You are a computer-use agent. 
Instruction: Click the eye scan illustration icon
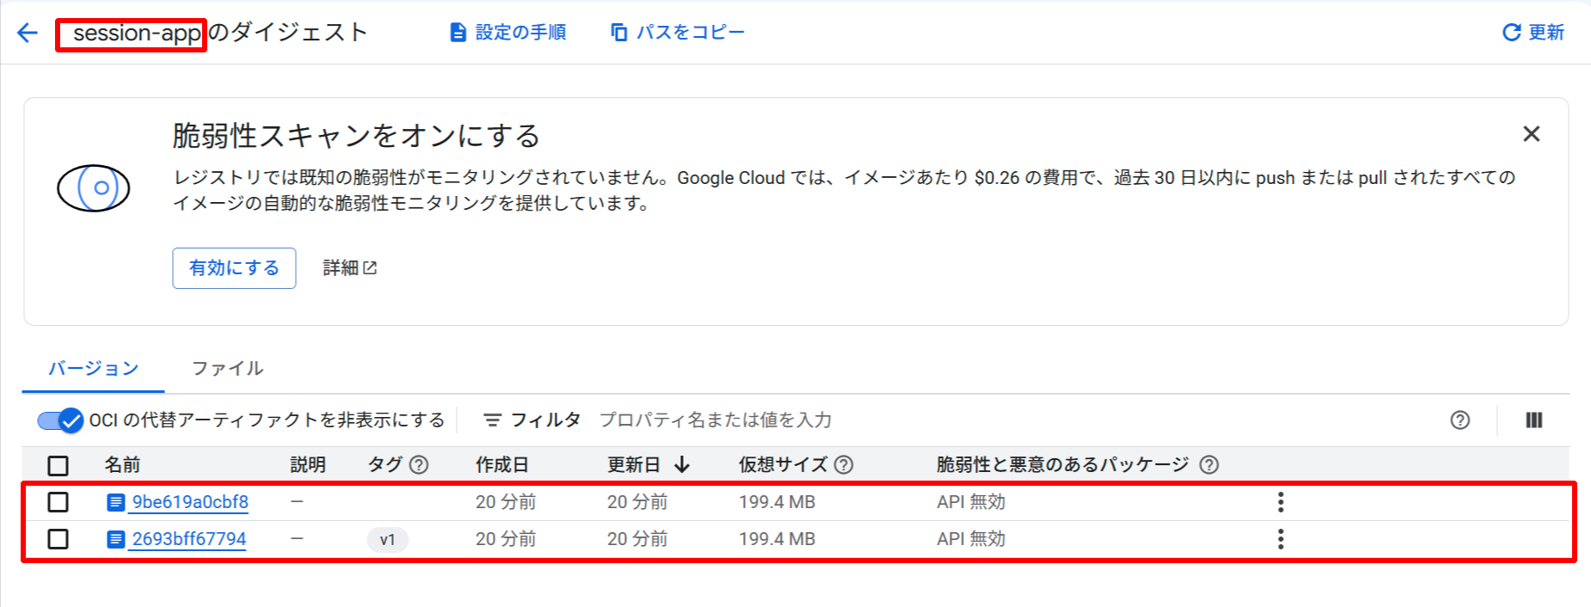[94, 188]
